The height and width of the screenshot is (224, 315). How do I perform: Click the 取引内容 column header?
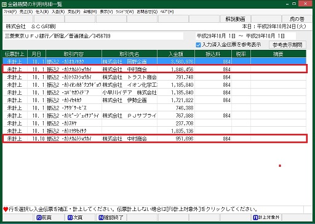(x=74, y=54)
